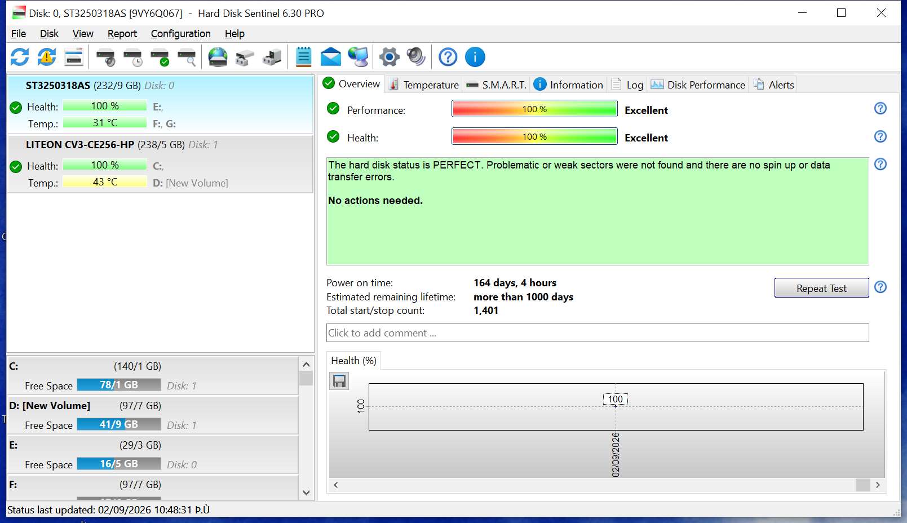Click the Repeat Test button

[821, 288]
